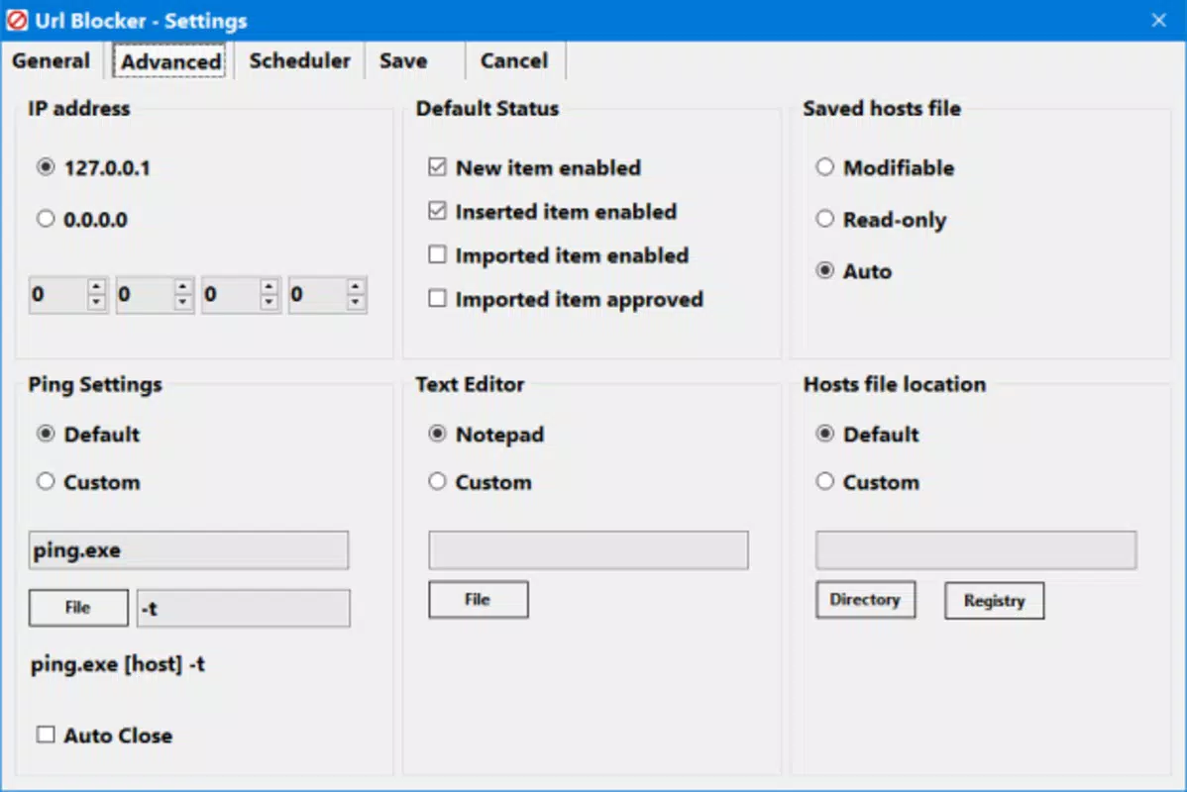
Task: Increase the second IP octet value
Action: coord(182,287)
